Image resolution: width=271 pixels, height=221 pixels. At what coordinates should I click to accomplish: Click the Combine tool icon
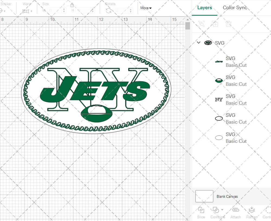coord(216,210)
